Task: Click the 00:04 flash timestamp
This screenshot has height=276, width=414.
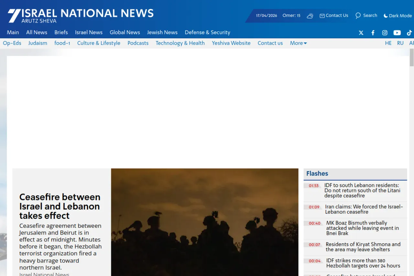Action: (314, 261)
